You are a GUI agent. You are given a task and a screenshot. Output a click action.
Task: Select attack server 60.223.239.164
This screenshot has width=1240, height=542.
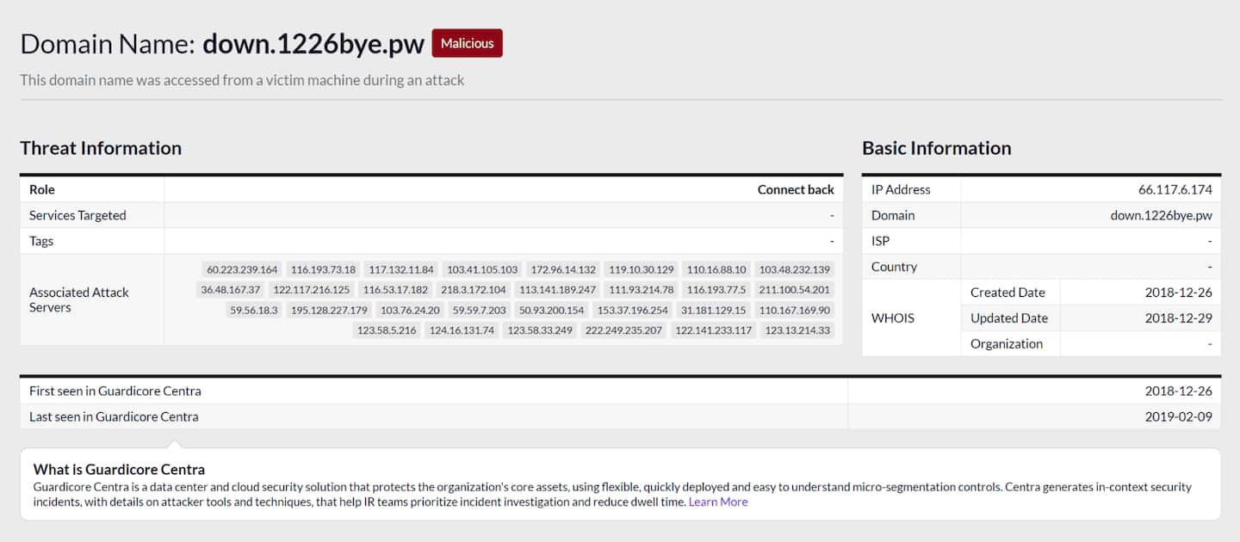tap(242, 269)
